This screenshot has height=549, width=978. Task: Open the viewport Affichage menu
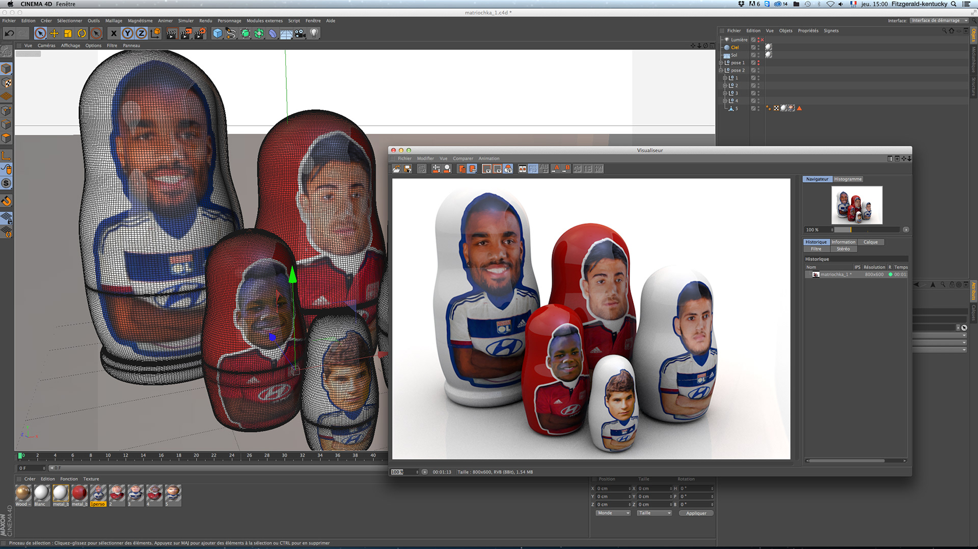click(x=71, y=46)
